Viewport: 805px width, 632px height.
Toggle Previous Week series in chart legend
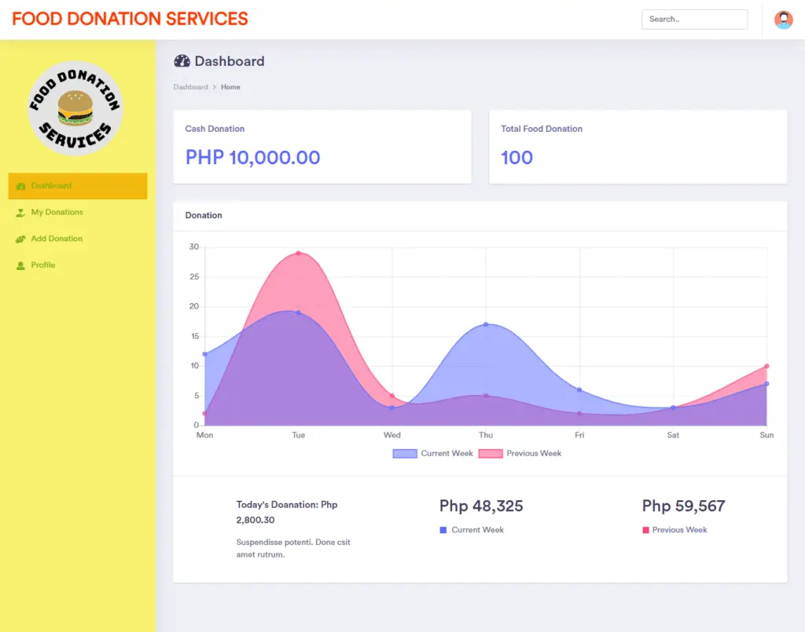[519, 453]
